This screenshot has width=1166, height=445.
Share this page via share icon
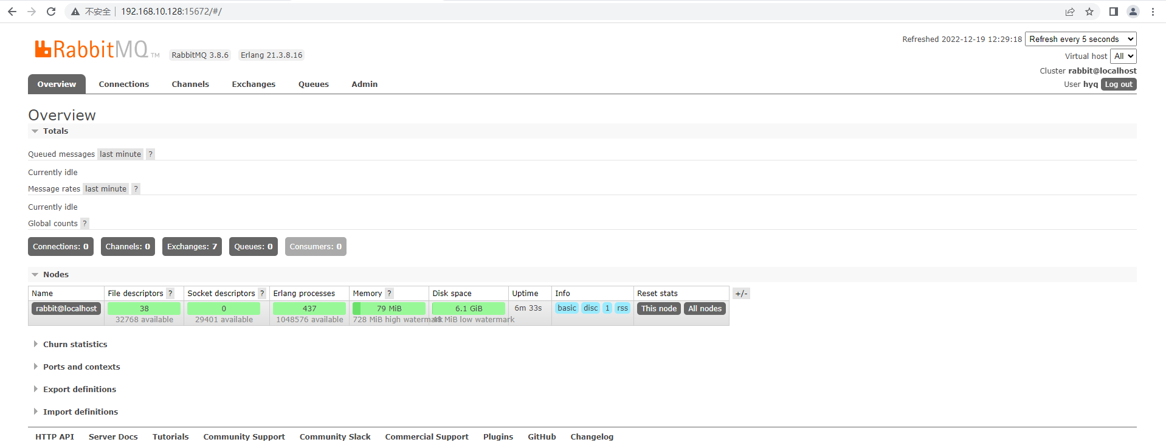pyautogui.click(x=1070, y=12)
